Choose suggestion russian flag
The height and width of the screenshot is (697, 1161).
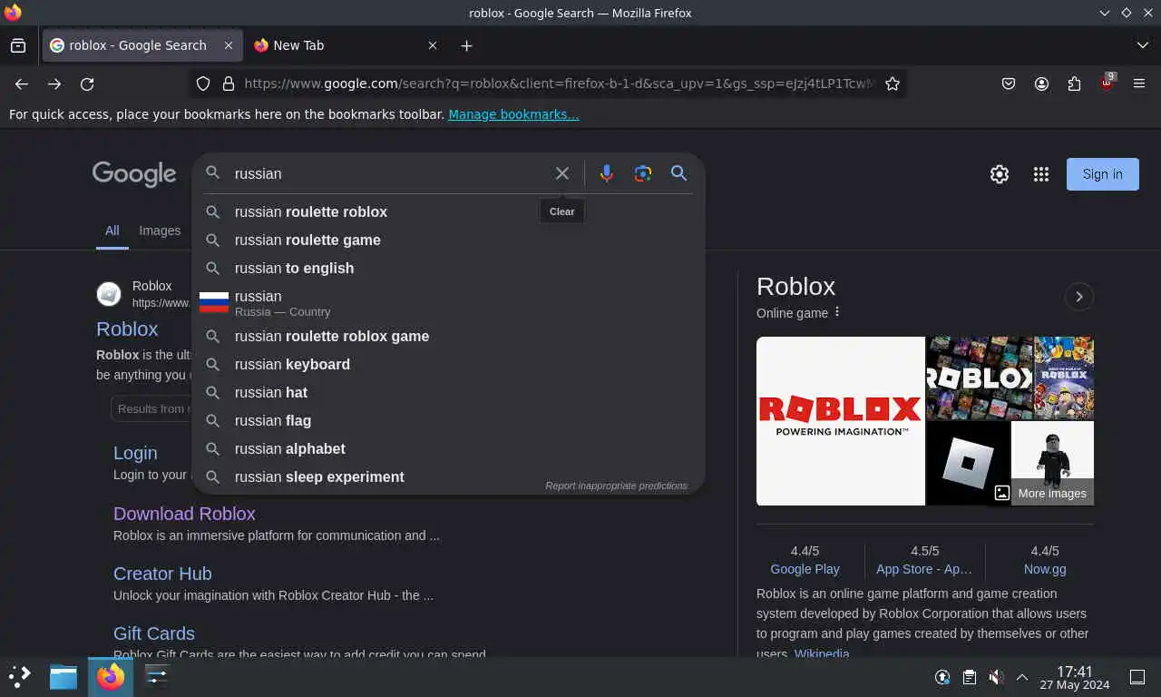pos(448,420)
